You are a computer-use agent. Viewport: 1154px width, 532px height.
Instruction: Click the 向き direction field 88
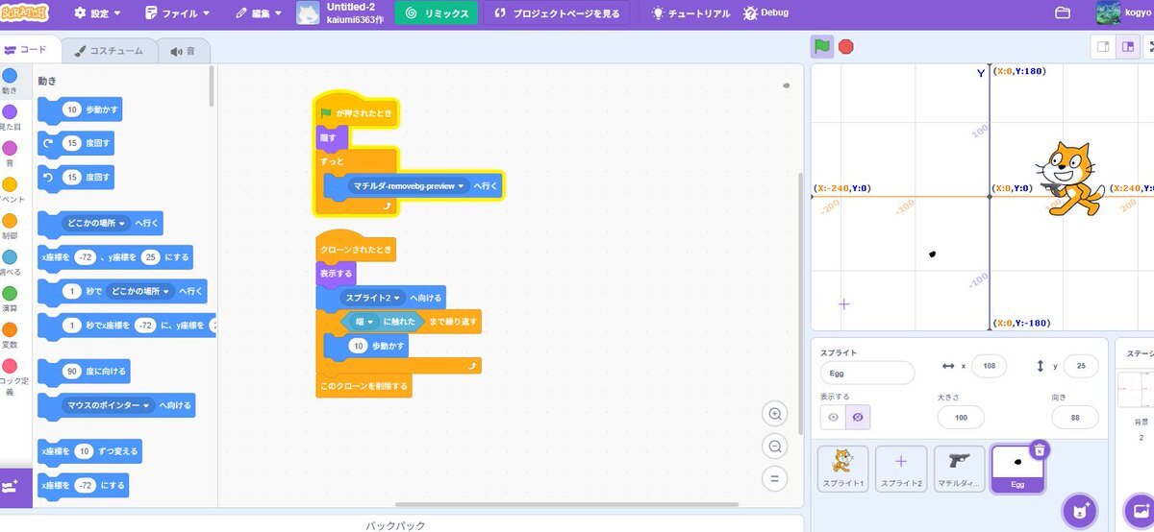click(x=1075, y=417)
